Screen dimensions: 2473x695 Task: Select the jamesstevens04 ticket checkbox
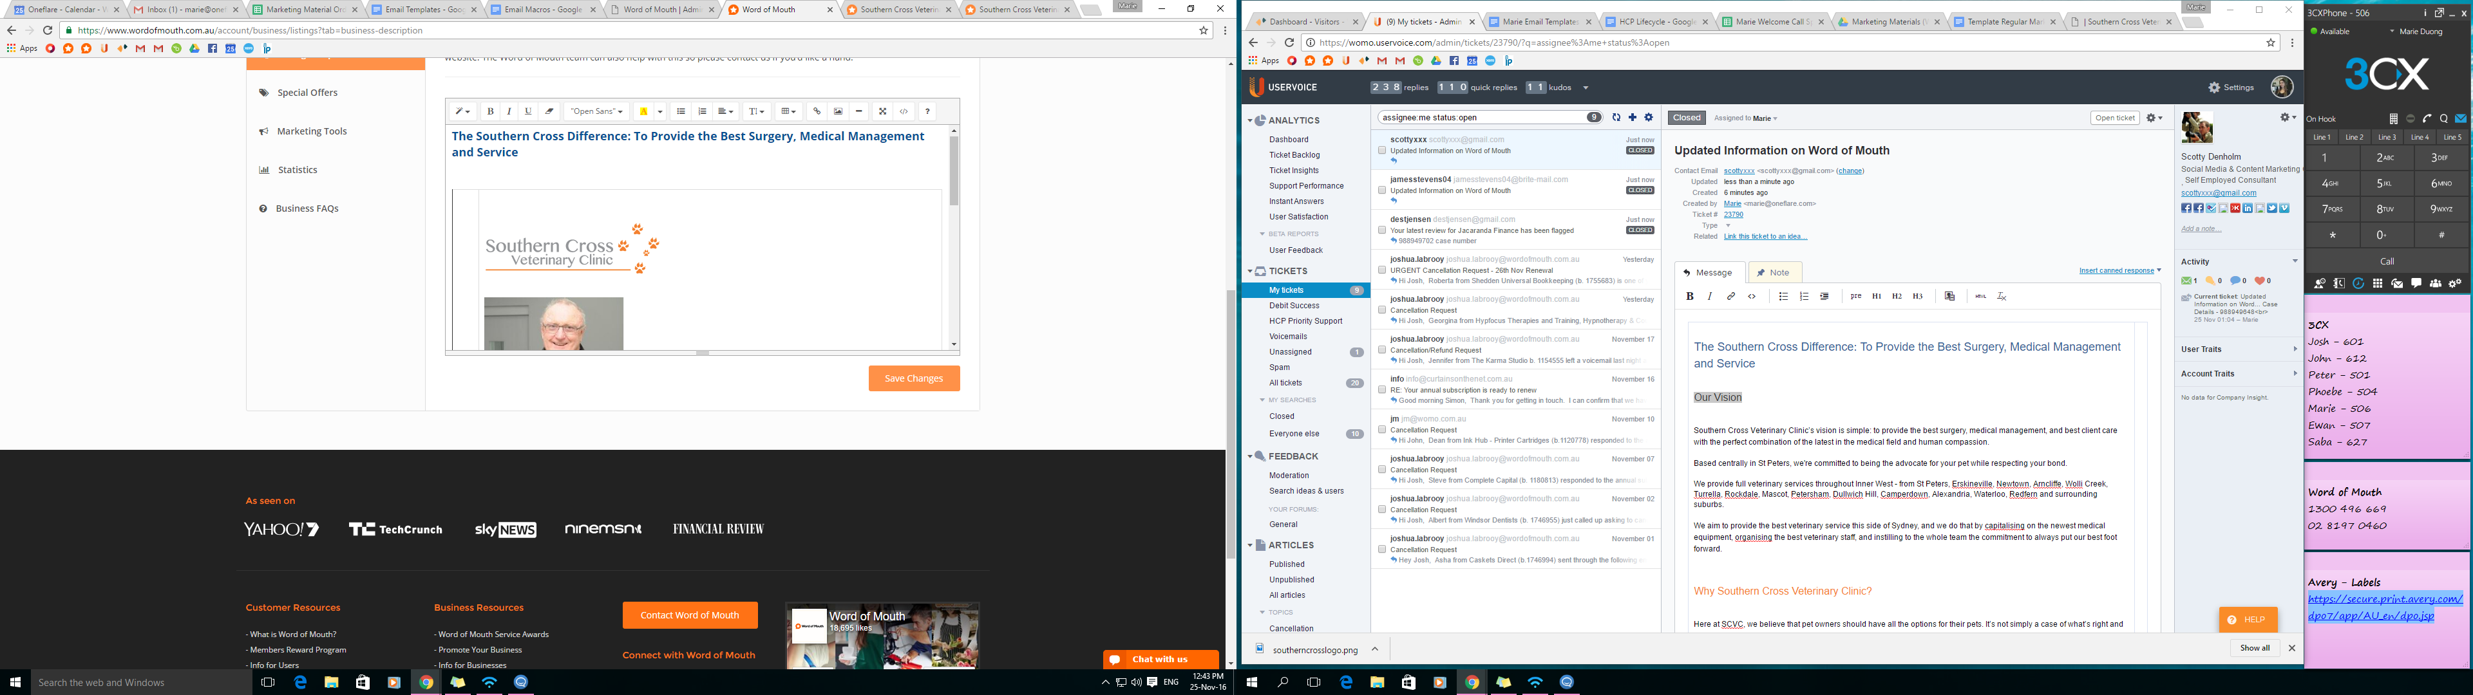[x=1383, y=190]
